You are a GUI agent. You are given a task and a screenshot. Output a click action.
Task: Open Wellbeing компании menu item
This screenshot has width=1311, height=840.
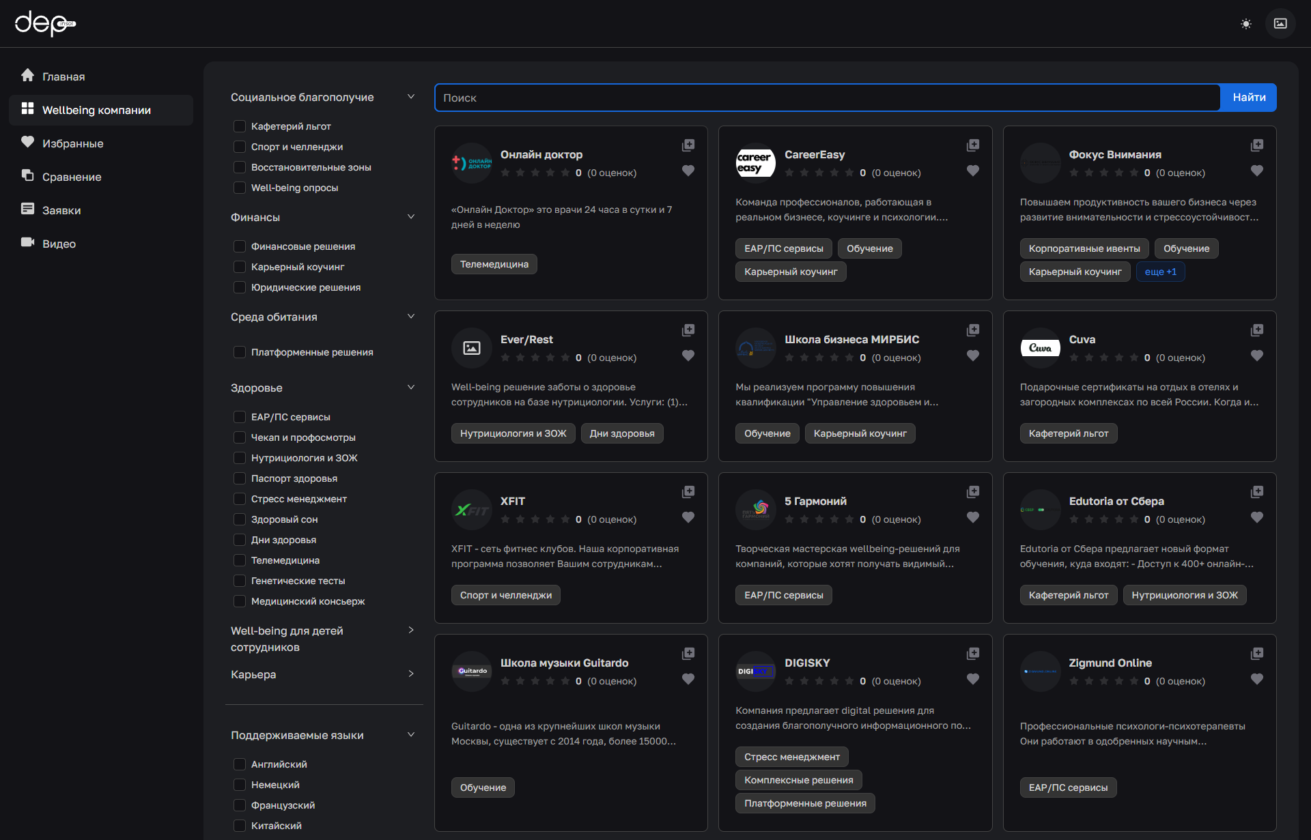[x=101, y=110]
